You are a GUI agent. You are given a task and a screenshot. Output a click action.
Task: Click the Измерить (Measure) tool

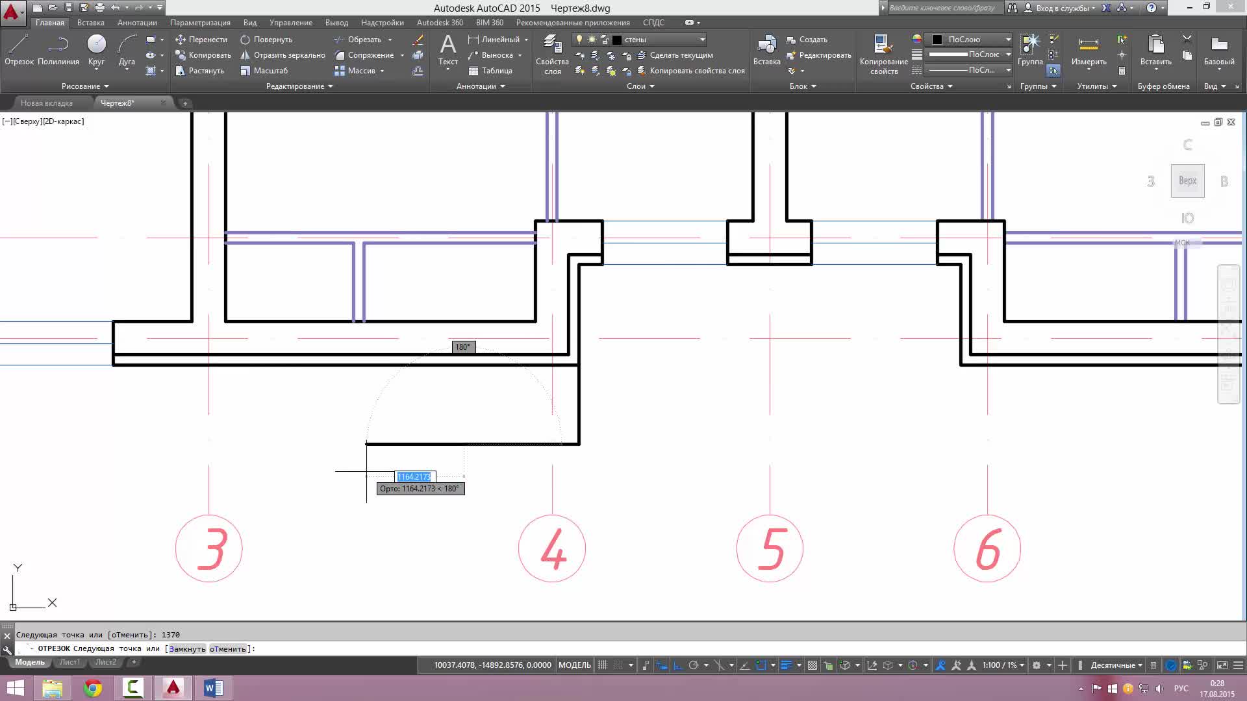tap(1089, 51)
